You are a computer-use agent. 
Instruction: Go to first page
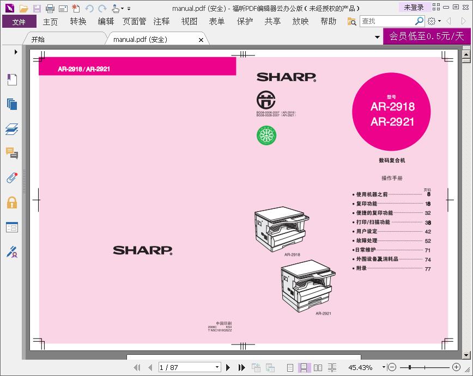click(137, 367)
